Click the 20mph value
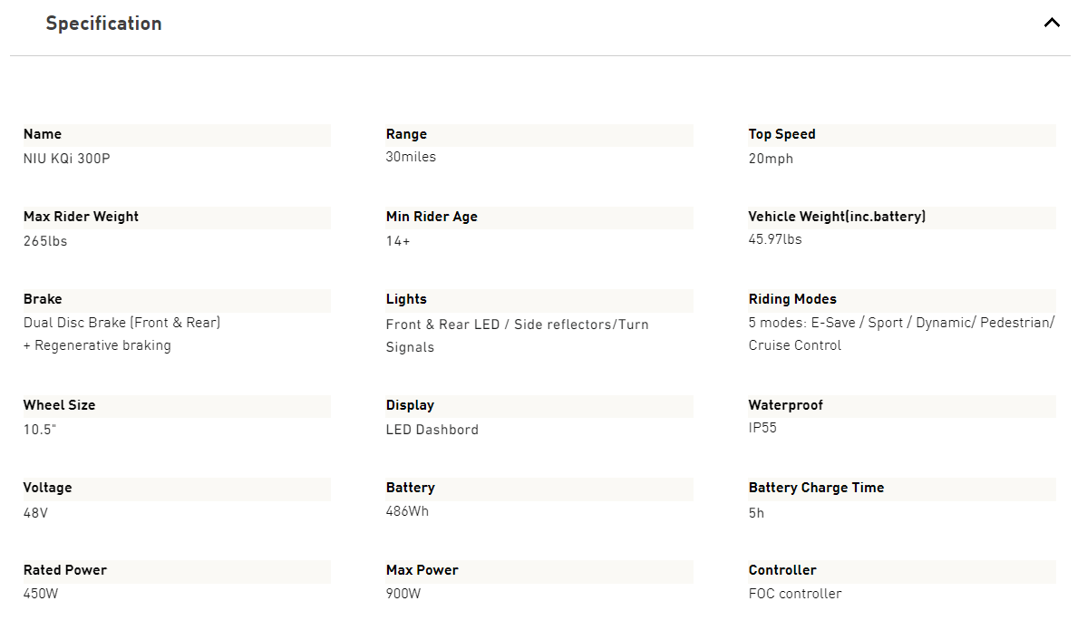Viewport: 1087px width, 630px height. click(x=771, y=159)
